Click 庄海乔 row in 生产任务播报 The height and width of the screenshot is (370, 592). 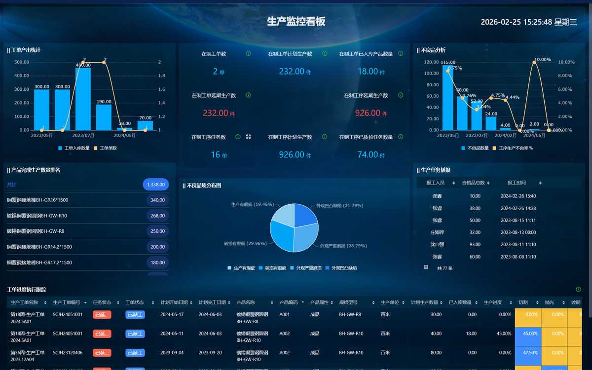coord(499,232)
